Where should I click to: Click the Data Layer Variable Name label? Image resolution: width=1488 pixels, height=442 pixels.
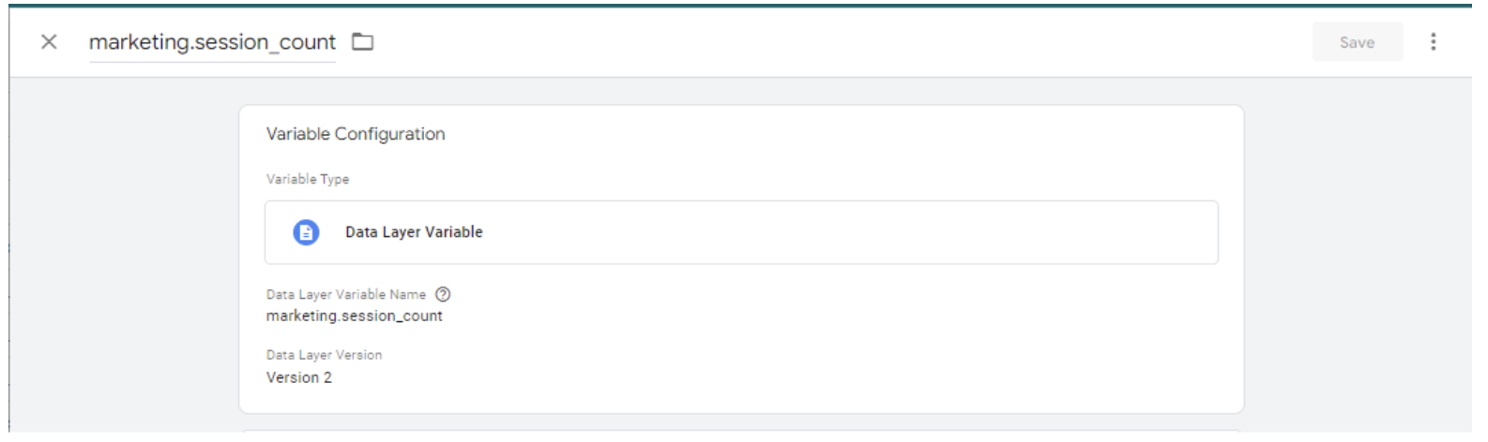coord(345,294)
